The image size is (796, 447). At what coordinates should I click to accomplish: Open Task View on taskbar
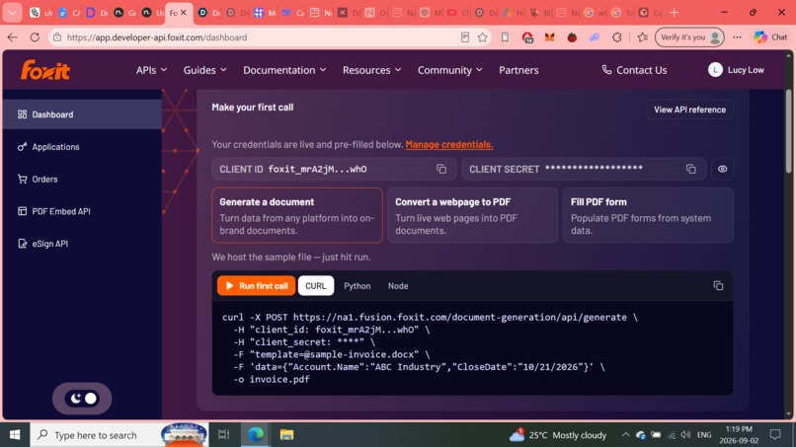[x=223, y=435]
